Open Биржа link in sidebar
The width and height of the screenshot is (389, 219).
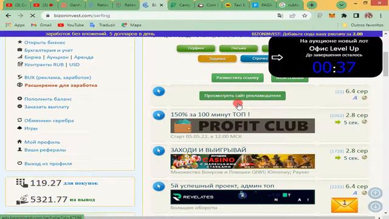(33, 57)
